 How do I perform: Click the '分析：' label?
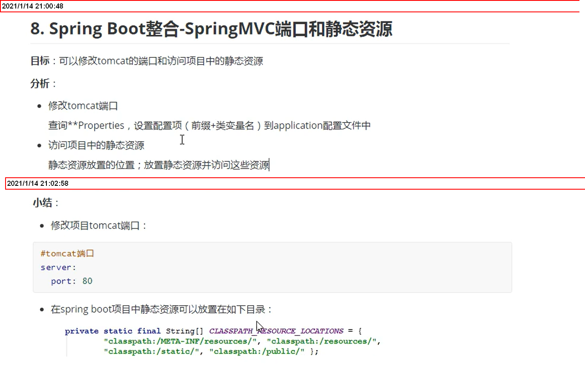coord(43,83)
